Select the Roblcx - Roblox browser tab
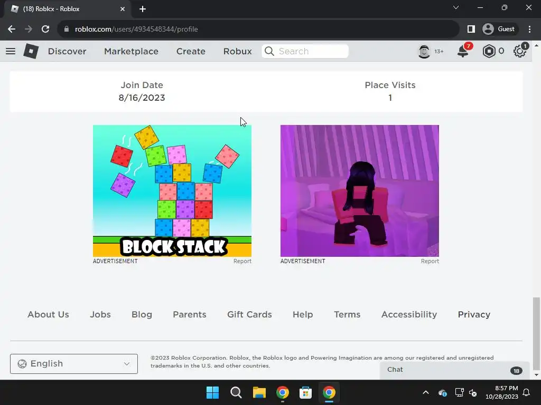Viewport: 541px width, 405px height. pyautogui.click(x=67, y=9)
